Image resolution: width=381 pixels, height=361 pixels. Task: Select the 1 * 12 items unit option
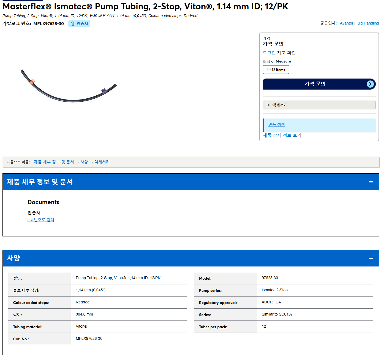[276, 70]
